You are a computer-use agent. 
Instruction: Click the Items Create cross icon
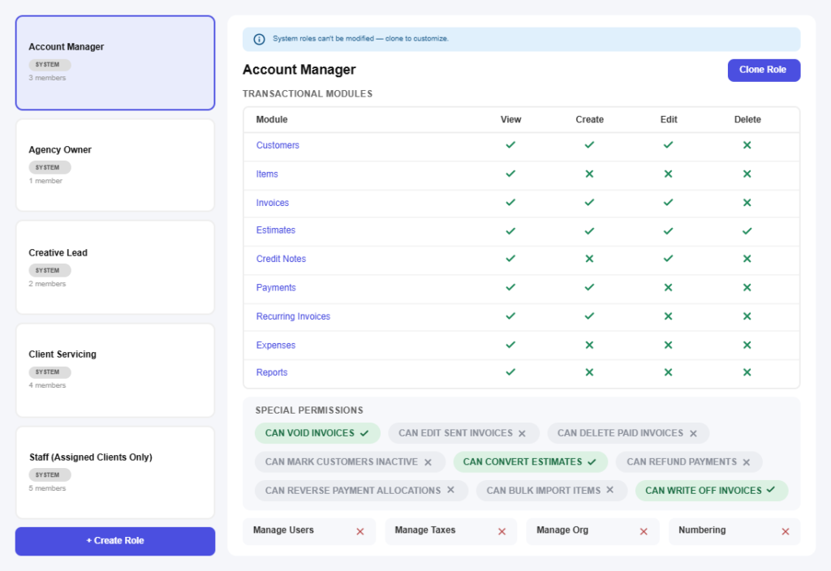589,174
